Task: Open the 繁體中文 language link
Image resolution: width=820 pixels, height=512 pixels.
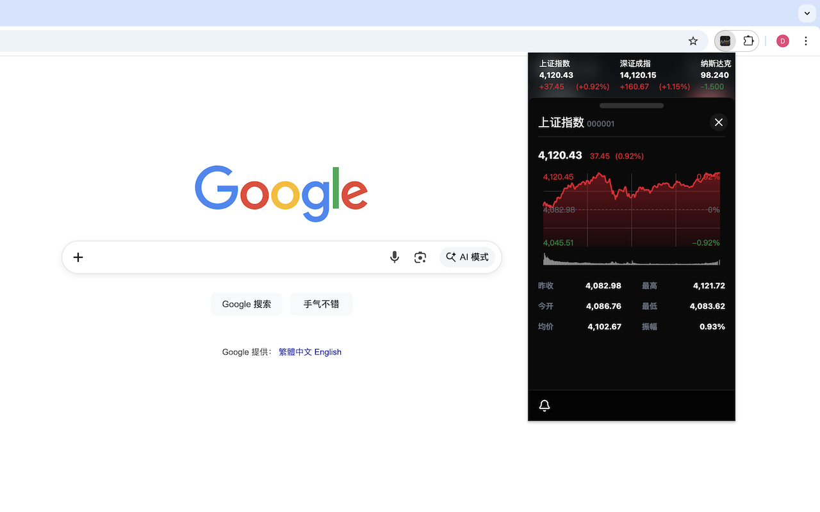Action: click(x=295, y=351)
